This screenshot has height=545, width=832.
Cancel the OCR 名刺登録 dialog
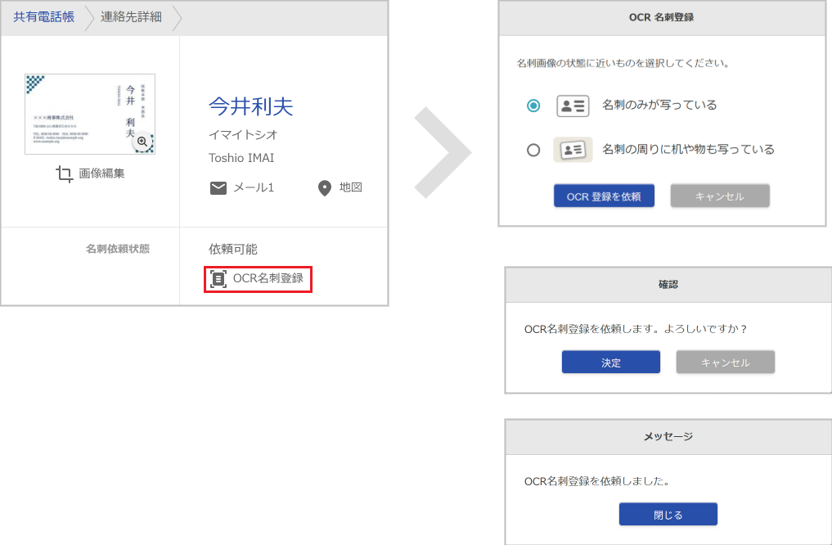coord(719,196)
